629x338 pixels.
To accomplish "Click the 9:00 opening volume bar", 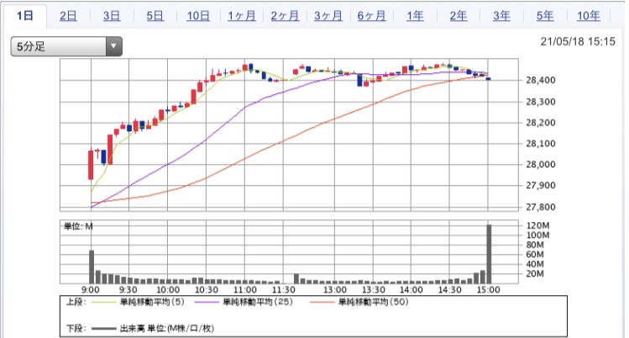I will pyautogui.click(x=92, y=267).
